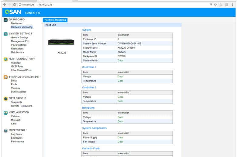Click the address bar URL 176.16.250.181
This screenshot has height=157, width=237.
click(x=45, y=5)
